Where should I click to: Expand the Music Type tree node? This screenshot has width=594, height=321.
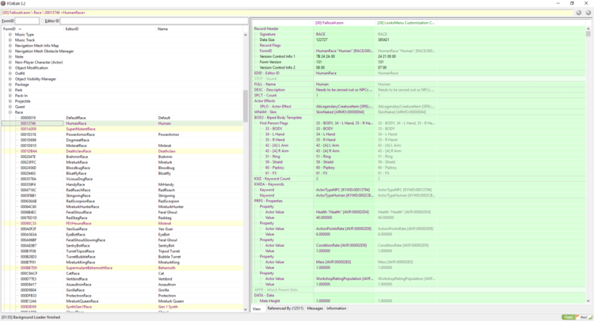pos(10,35)
